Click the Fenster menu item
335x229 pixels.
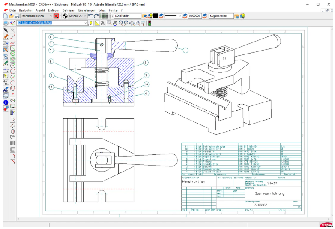(113, 9)
